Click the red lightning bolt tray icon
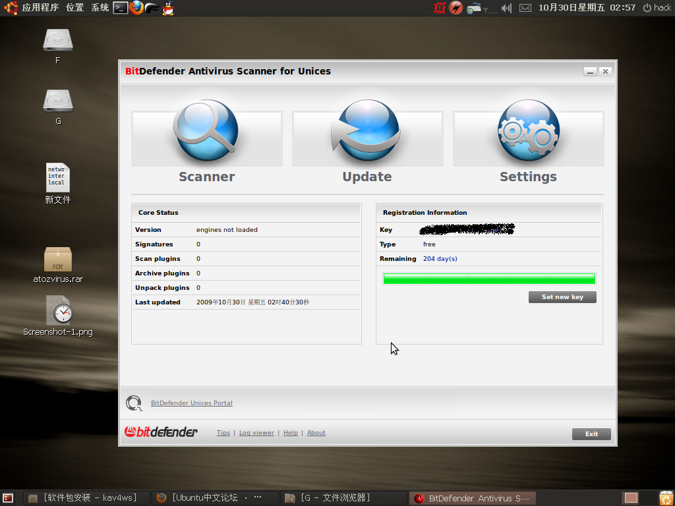This screenshot has height=506, width=675. click(x=456, y=8)
